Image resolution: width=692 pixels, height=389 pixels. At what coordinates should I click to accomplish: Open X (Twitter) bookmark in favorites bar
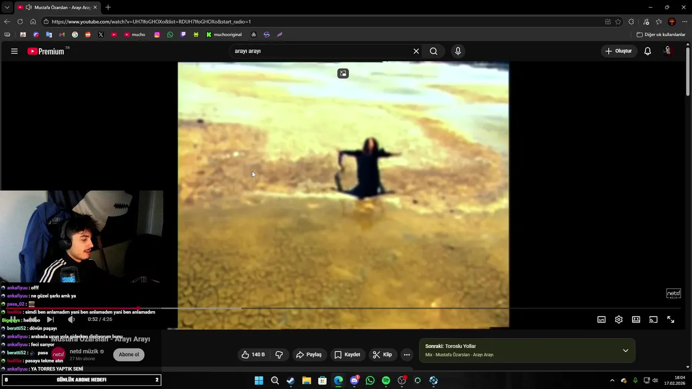click(101, 35)
